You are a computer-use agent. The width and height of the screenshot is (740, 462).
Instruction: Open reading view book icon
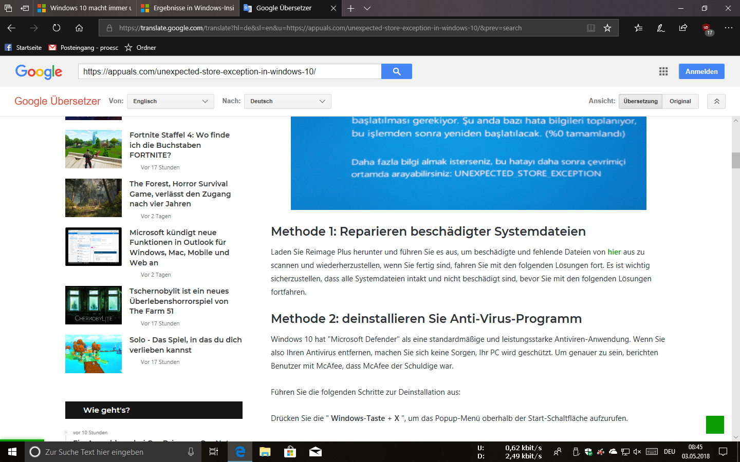(591, 28)
